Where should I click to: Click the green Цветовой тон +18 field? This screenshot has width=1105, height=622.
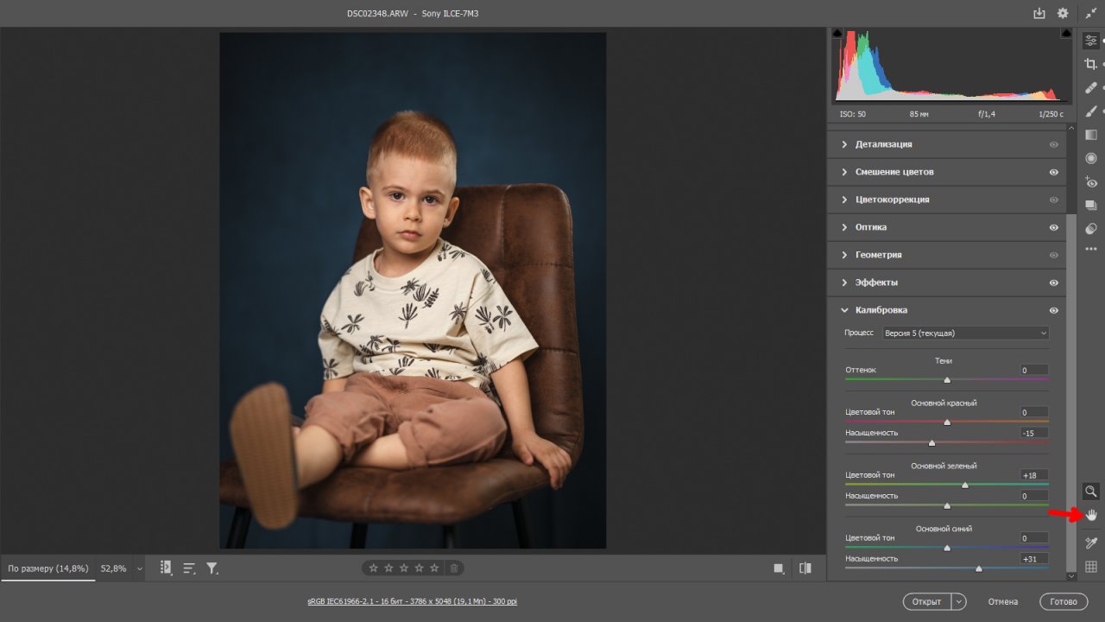click(1034, 475)
